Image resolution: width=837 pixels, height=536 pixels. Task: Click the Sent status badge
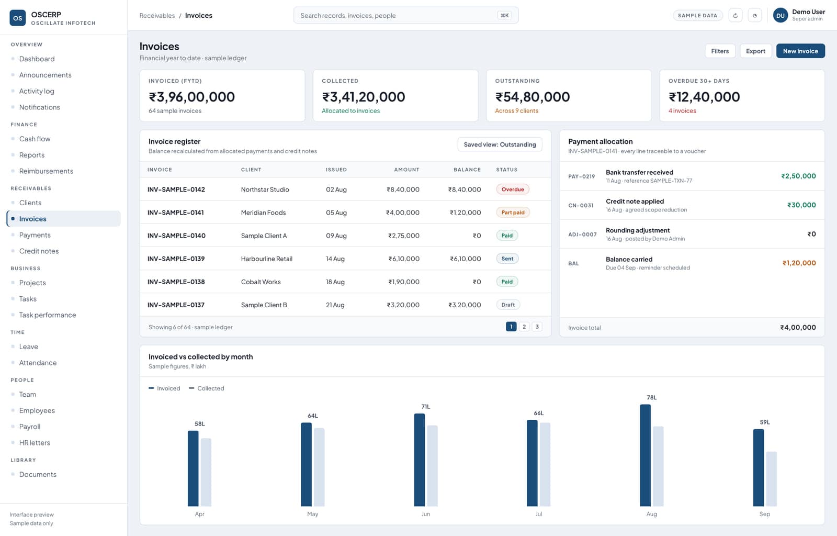tap(507, 259)
